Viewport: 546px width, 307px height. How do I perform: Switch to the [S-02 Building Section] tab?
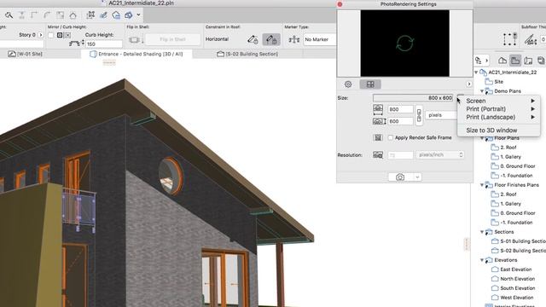pyautogui.click(x=247, y=54)
